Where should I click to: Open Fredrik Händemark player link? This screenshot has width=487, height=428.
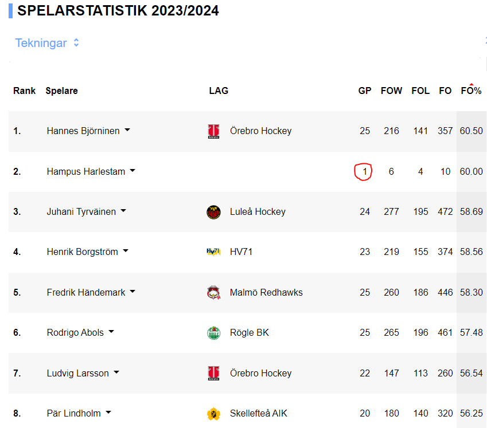[86, 292]
